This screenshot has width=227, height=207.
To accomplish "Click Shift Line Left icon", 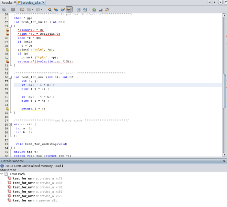I will coord(78,10).
